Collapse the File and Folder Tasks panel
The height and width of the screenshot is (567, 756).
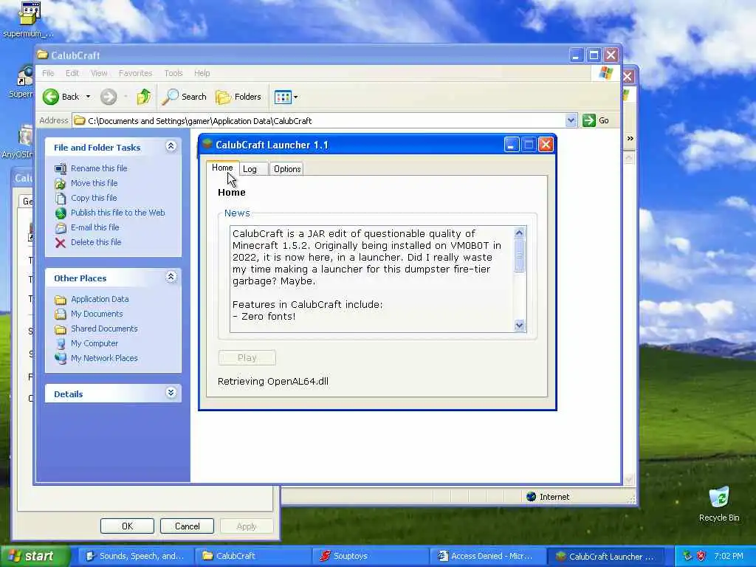(171, 147)
